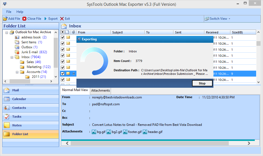Click the mail list scroll up arrow
The image size is (263, 156).
pyautogui.click(x=258, y=32)
